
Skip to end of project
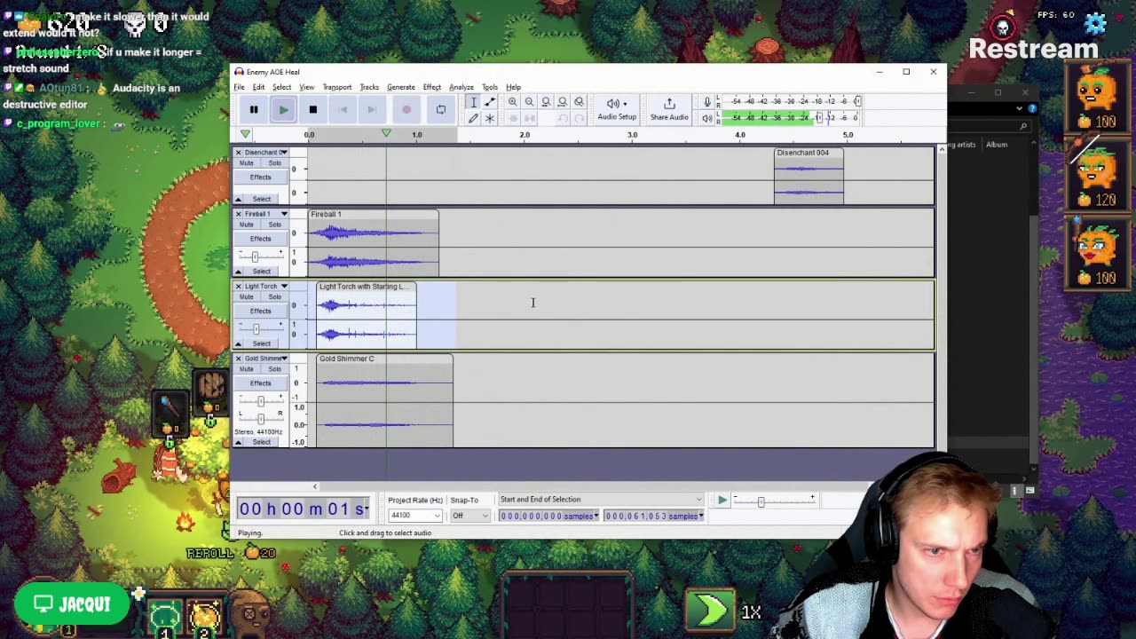click(x=372, y=109)
